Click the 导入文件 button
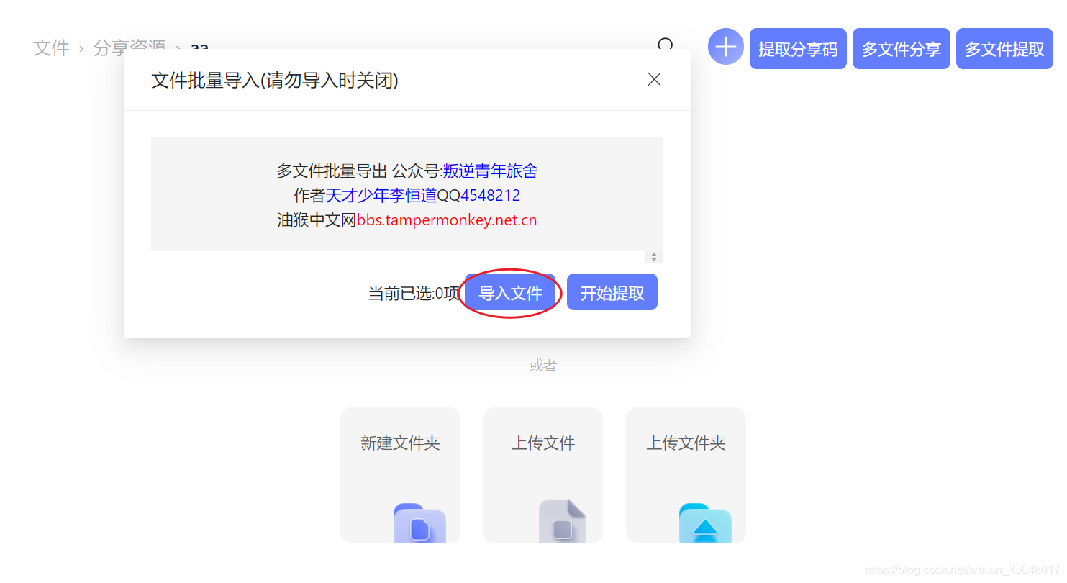This screenshot has height=583, width=1067. point(510,292)
